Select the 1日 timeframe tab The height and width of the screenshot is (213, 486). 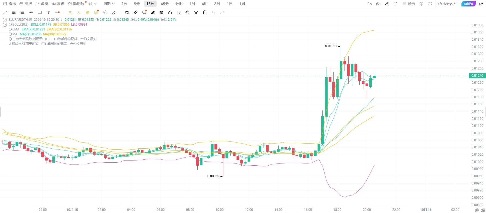click(230, 4)
